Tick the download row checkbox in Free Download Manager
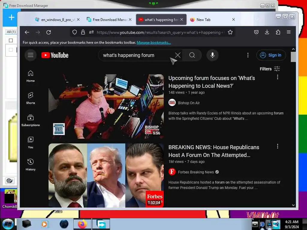The width and height of the screenshot is (307, 230). tap(11, 50)
